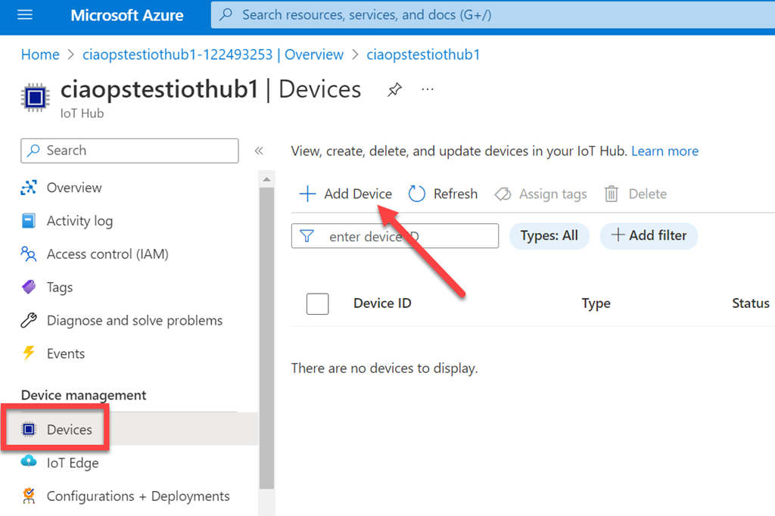The width and height of the screenshot is (775, 516).
Task: Open Diagnose and solve problems
Action: 134,321
